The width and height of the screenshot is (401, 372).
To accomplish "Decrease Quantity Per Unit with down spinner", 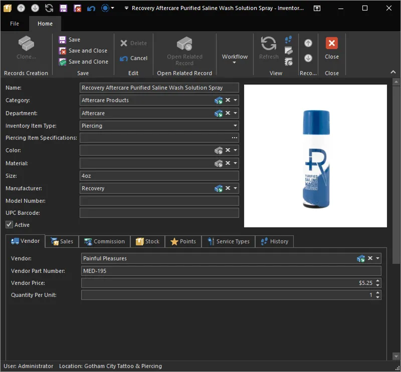I will pos(378,297).
